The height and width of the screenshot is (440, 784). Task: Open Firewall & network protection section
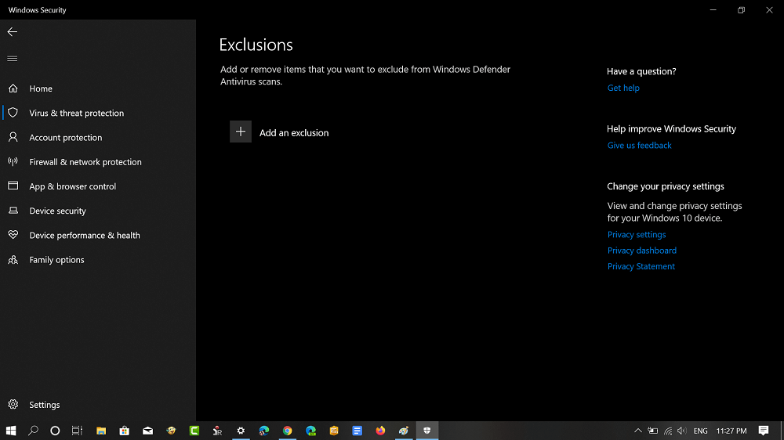(85, 162)
